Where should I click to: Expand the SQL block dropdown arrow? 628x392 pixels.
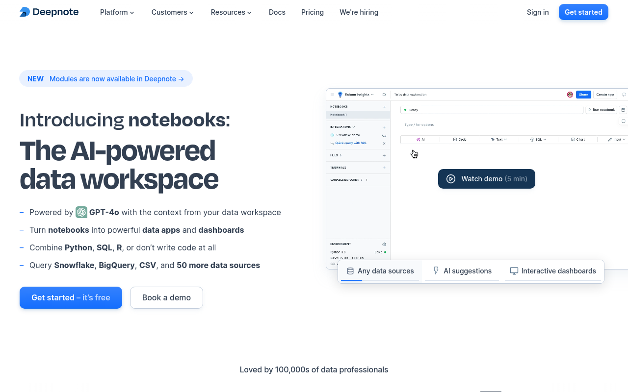[545, 139]
